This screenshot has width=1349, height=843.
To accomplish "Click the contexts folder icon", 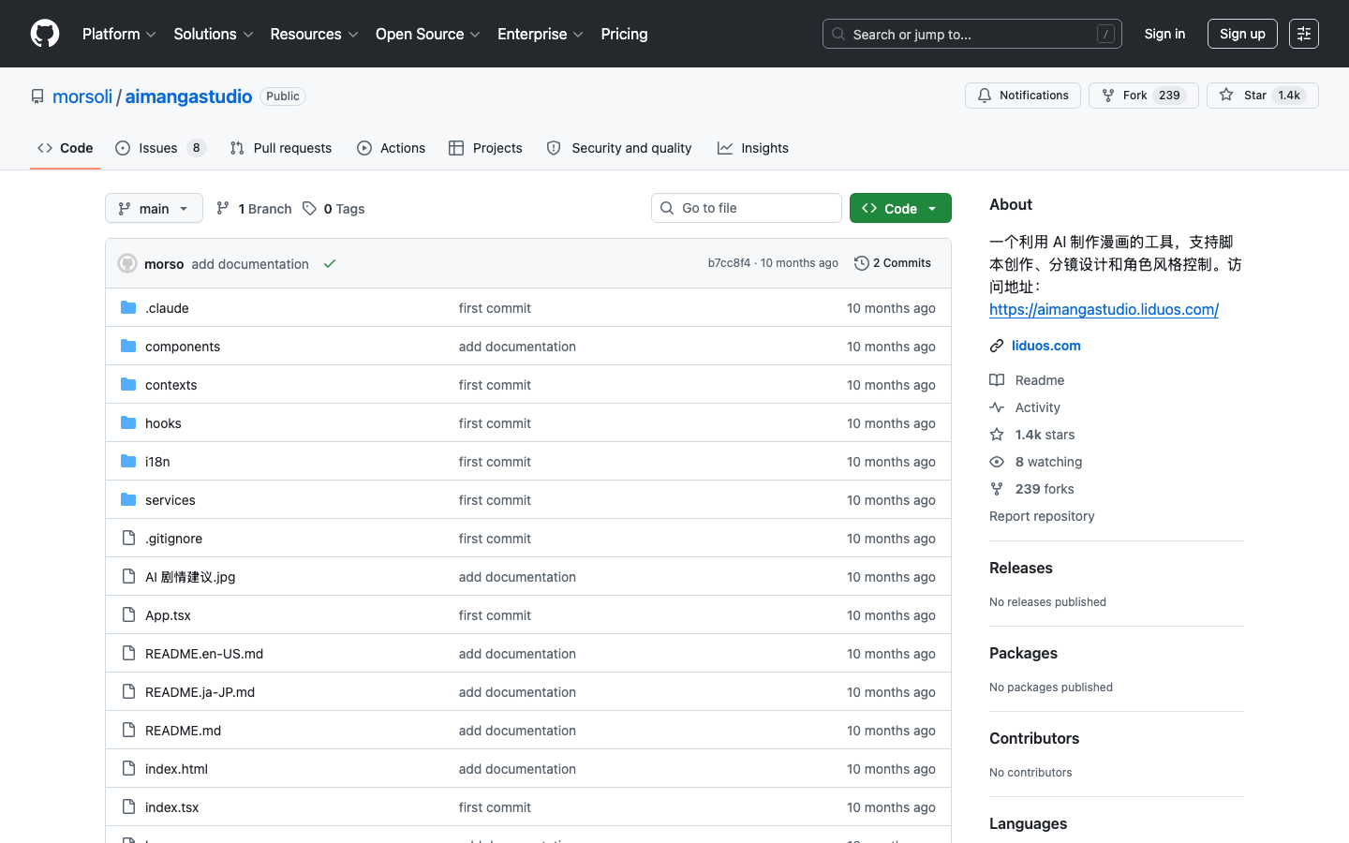I will click(x=128, y=384).
